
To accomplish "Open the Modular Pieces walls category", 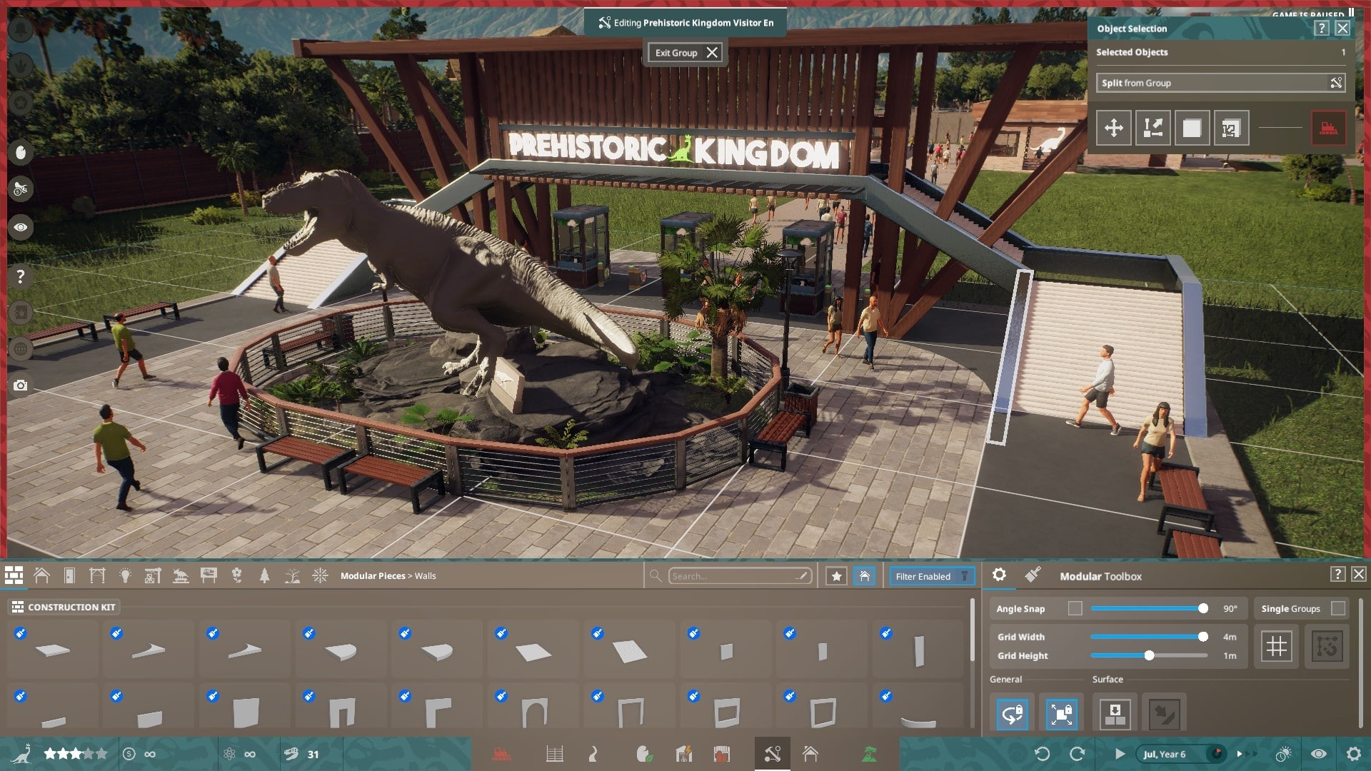I will (x=14, y=575).
